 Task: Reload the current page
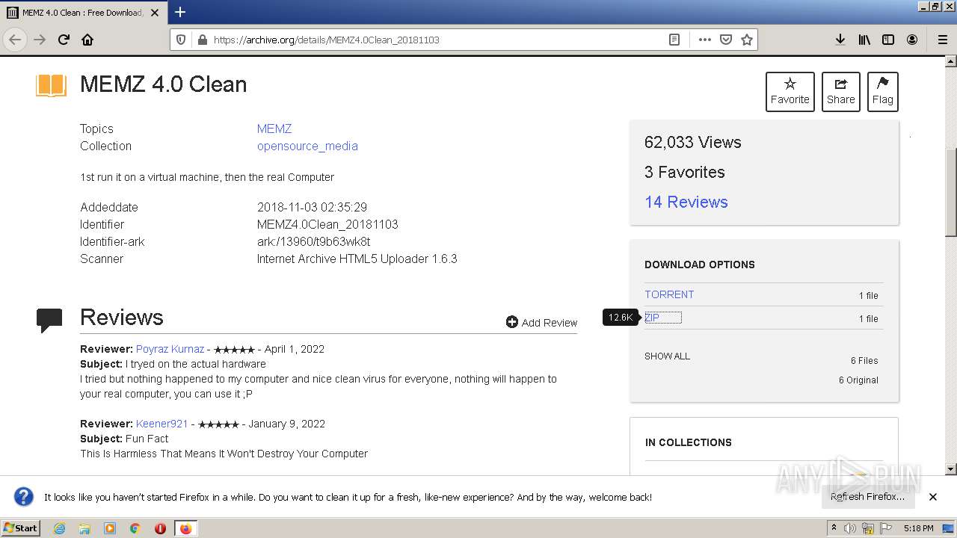[x=64, y=40]
